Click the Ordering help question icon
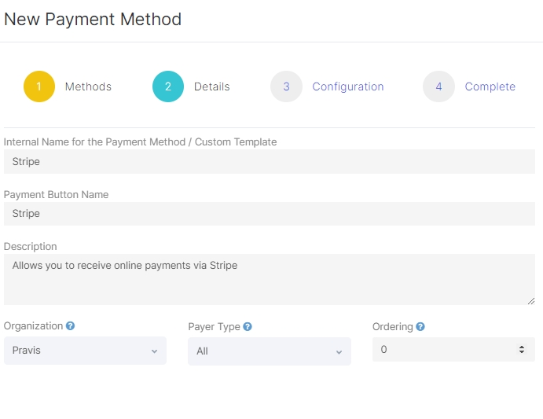 click(420, 327)
